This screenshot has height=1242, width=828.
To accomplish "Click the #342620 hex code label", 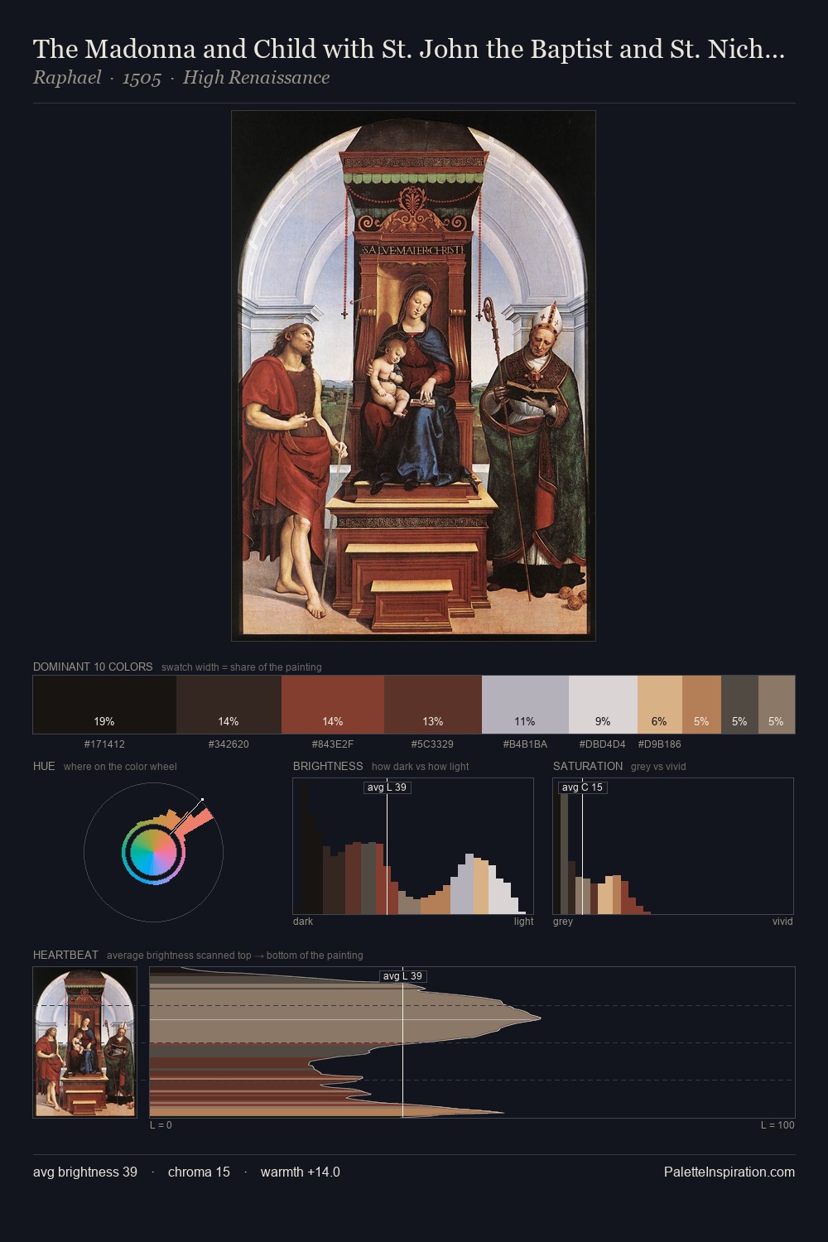I will click(229, 744).
